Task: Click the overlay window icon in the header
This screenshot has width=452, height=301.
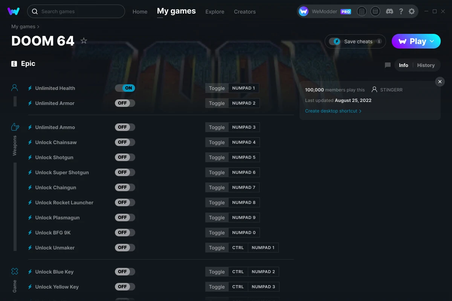Action: [x=375, y=12]
